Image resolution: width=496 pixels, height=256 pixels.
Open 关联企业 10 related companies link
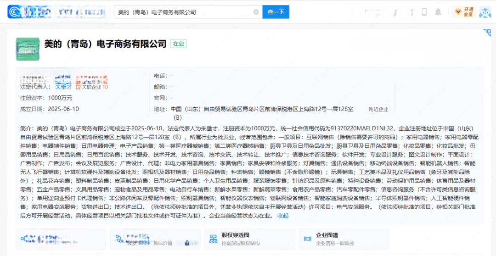coord(92,87)
